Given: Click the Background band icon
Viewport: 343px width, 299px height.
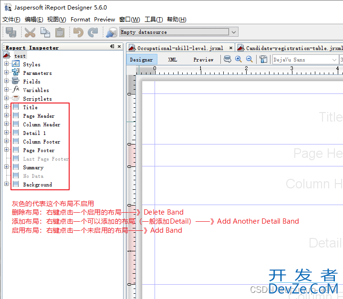Looking at the screenshot, I should 16,184.
